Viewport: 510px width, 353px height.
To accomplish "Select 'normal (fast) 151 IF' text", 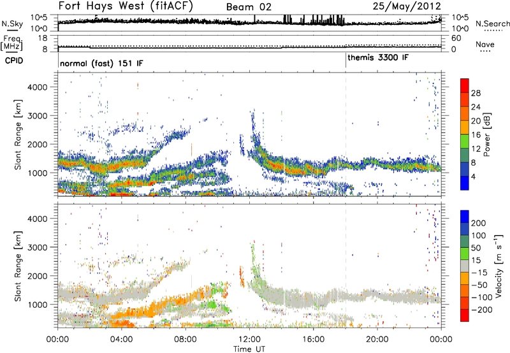I will click(x=101, y=63).
